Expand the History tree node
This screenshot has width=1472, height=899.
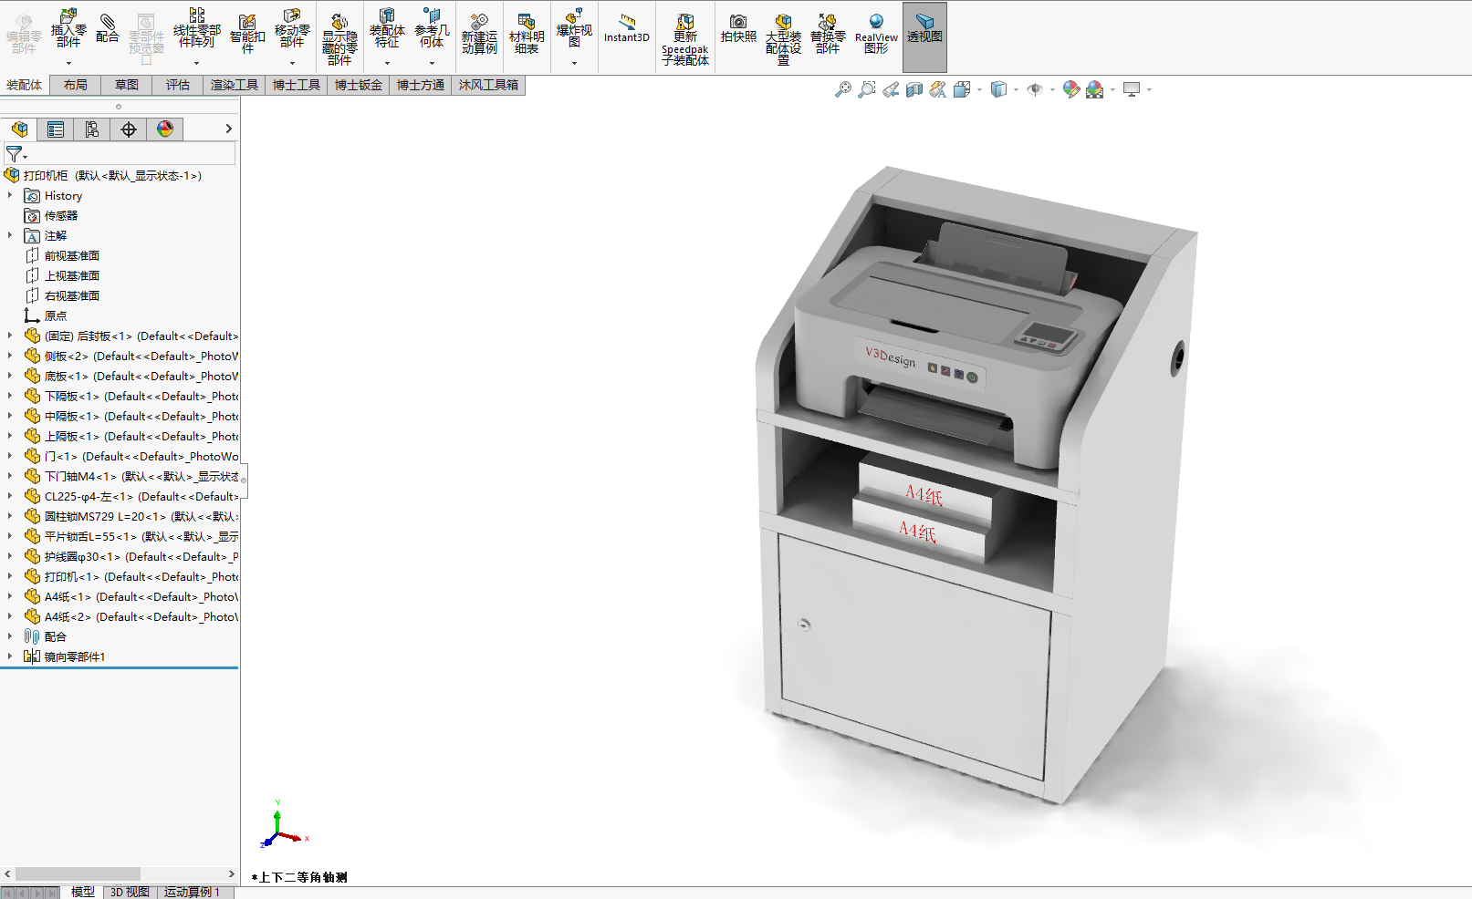pos(10,195)
